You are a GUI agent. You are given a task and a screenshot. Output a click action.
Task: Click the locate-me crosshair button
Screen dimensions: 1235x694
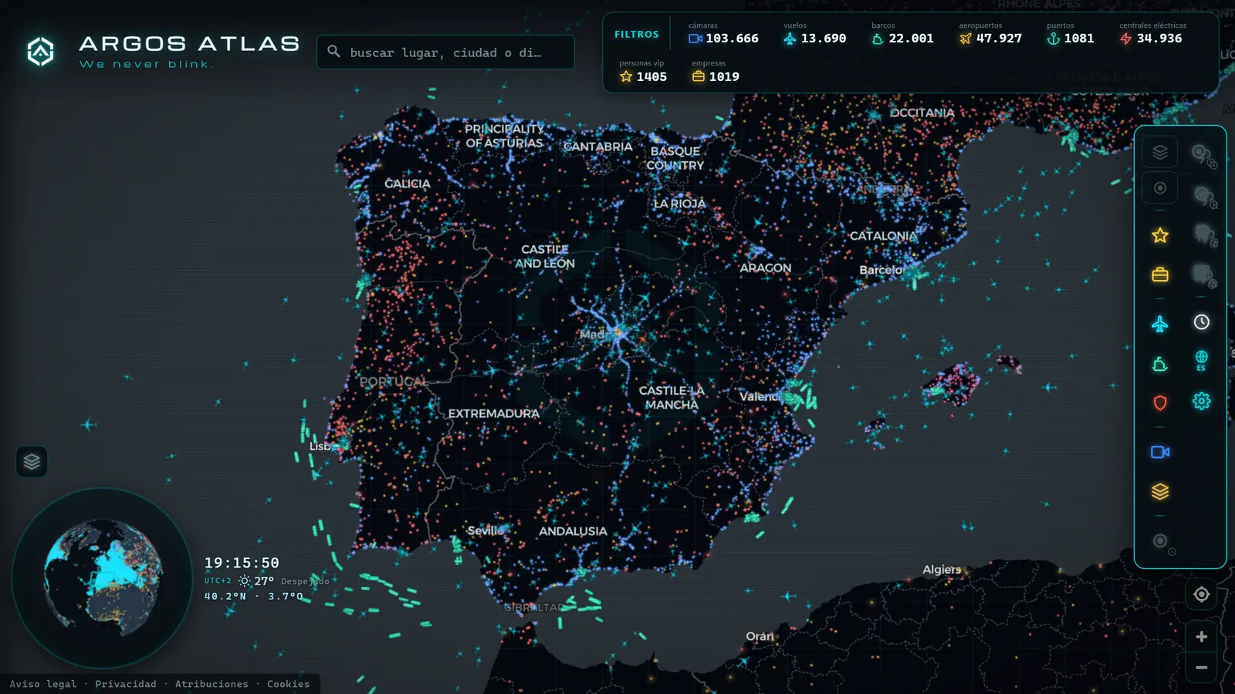pyautogui.click(x=1202, y=595)
